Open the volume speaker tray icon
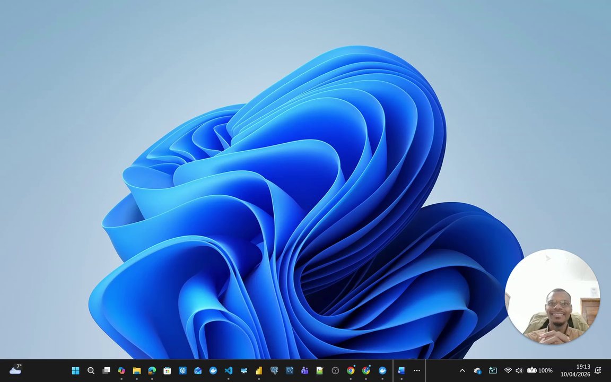 (x=519, y=370)
